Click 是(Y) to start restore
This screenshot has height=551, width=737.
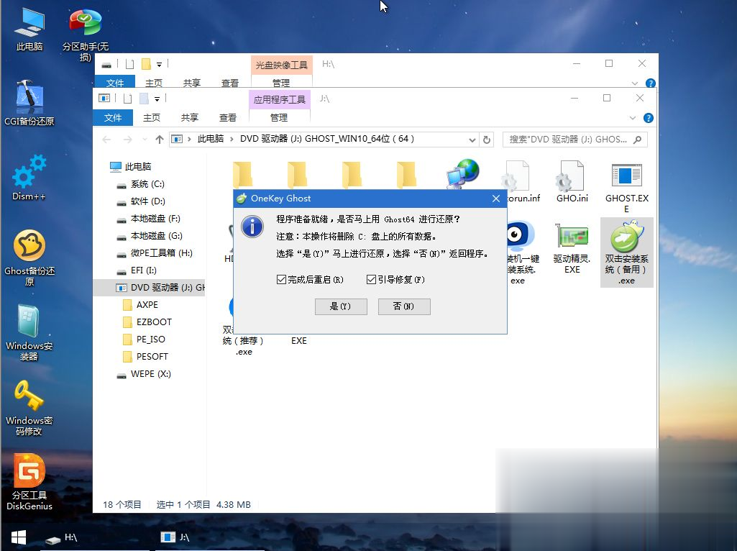(341, 306)
